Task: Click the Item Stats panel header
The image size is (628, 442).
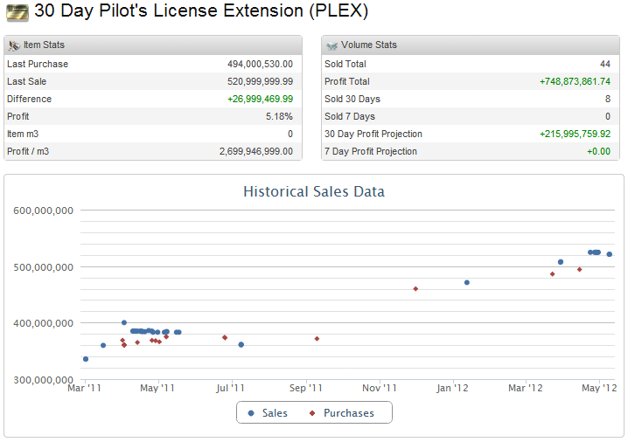Action: coord(153,45)
